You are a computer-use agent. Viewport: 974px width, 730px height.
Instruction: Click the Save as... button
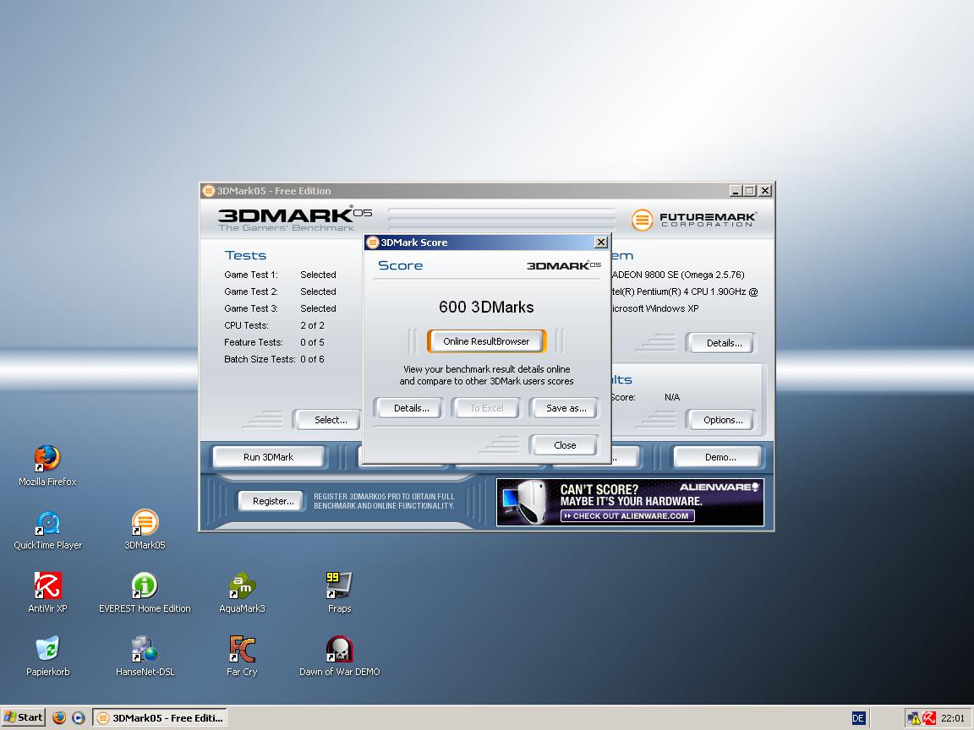(566, 408)
